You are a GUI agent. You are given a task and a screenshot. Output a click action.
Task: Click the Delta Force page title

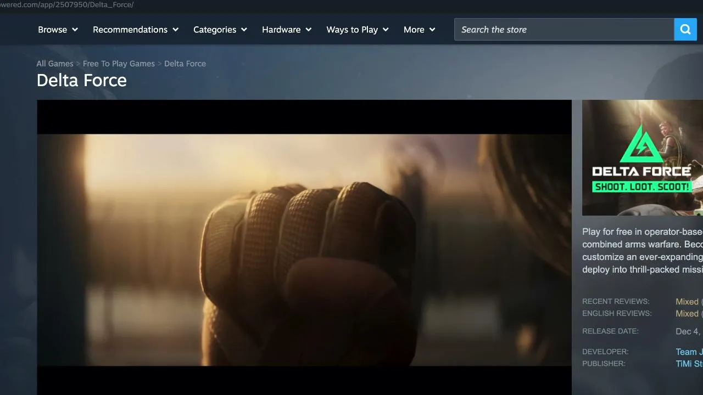click(82, 81)
